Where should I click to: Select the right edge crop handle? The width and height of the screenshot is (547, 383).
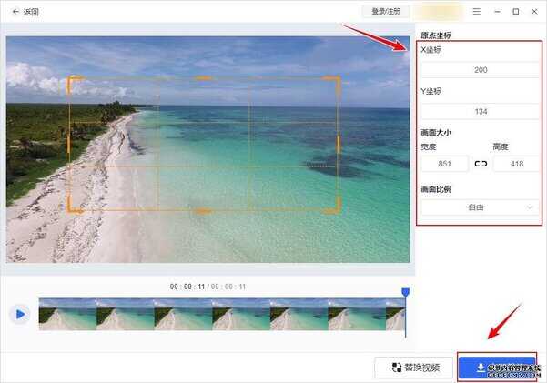tap(339, 145)
